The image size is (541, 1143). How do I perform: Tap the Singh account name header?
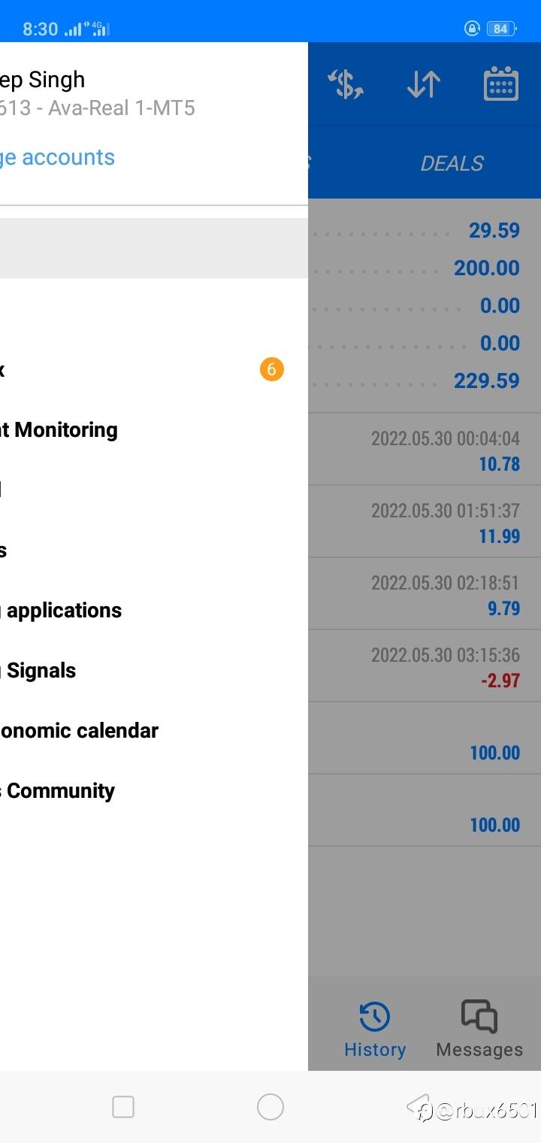click(43, 80)
